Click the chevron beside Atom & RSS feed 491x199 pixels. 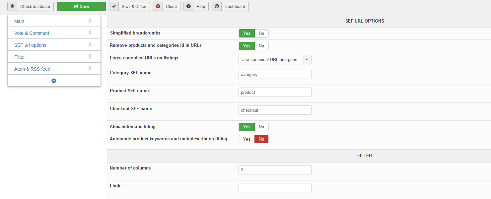(90, 69)
